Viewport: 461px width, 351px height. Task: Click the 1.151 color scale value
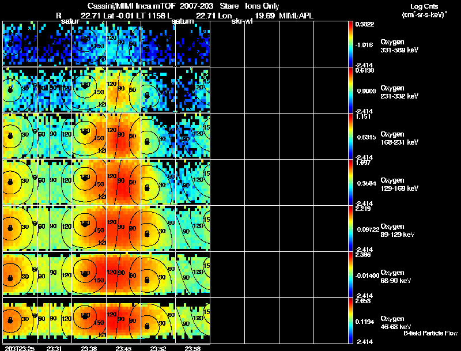[x=363, y=116]
